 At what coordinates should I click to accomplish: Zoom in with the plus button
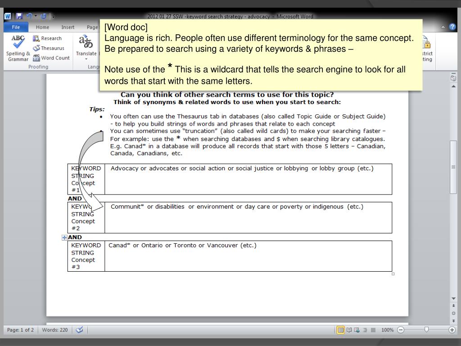(452, 330)
